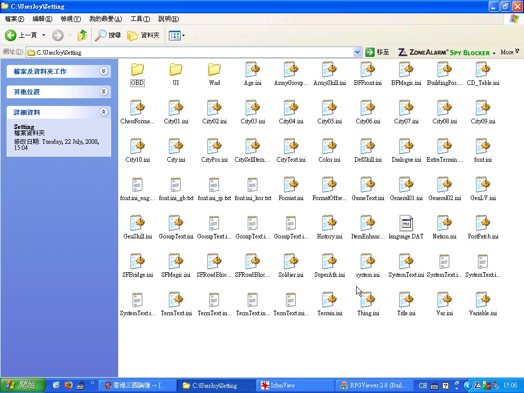Open the 檢視(V) menu
The width and height of the screenshot is (524, 393).
[71, 19]
